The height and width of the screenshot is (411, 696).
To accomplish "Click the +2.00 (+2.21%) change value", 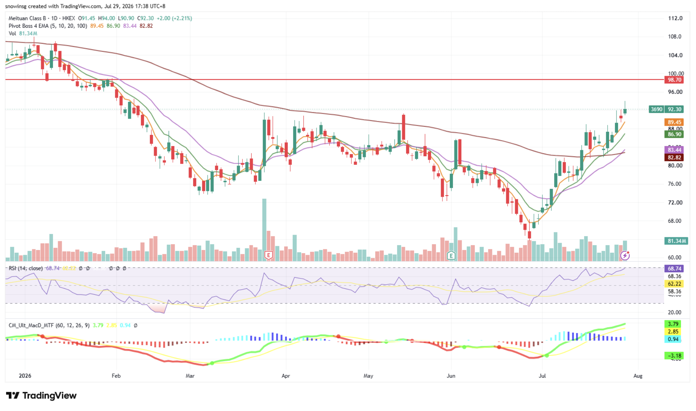I will point(174,18).
